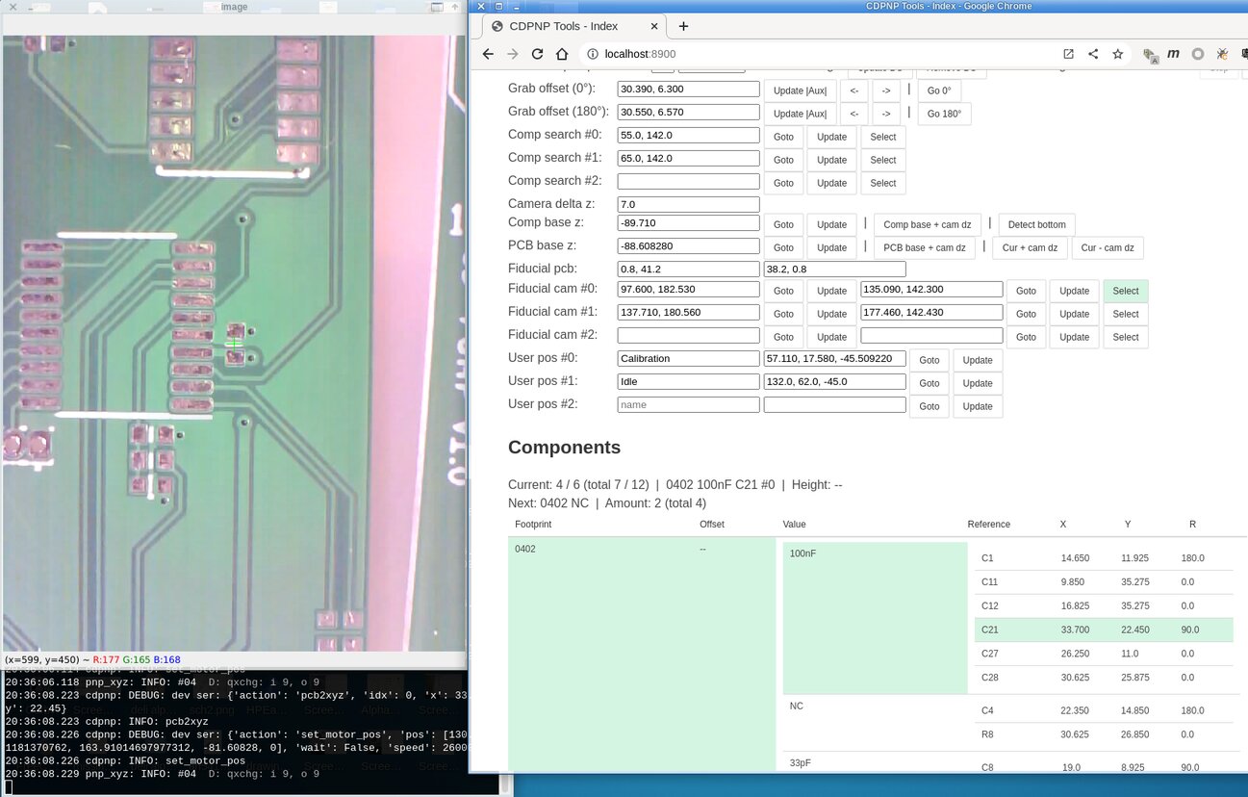This screenshot has height=797, width=1248.
Task: Select Fiducial cam #1
Action: click(x=1125, y=314)
